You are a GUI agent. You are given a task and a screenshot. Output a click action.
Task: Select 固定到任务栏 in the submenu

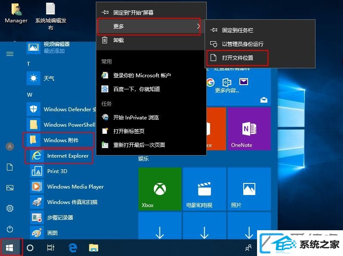(260, 30)
